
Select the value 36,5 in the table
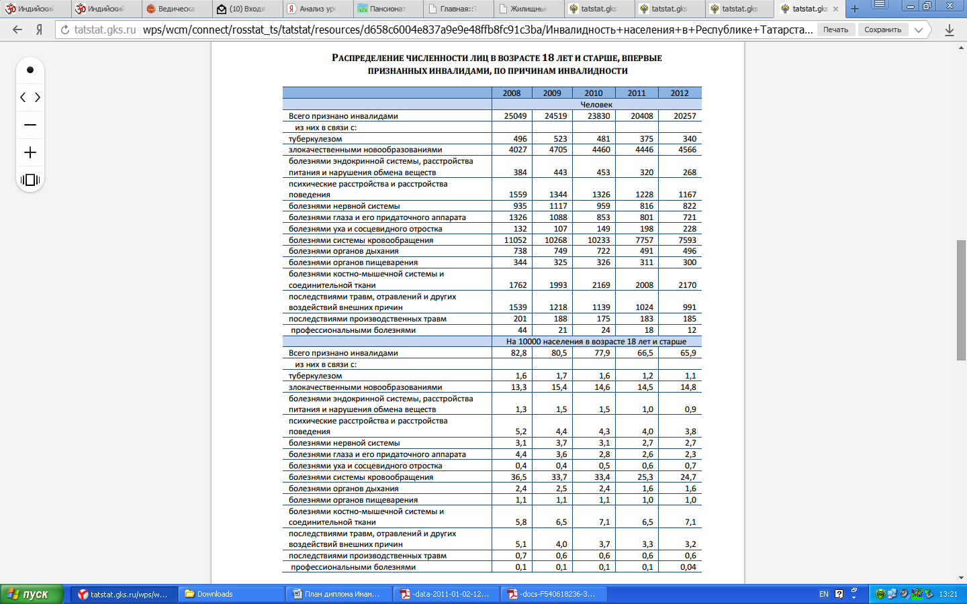518,477
